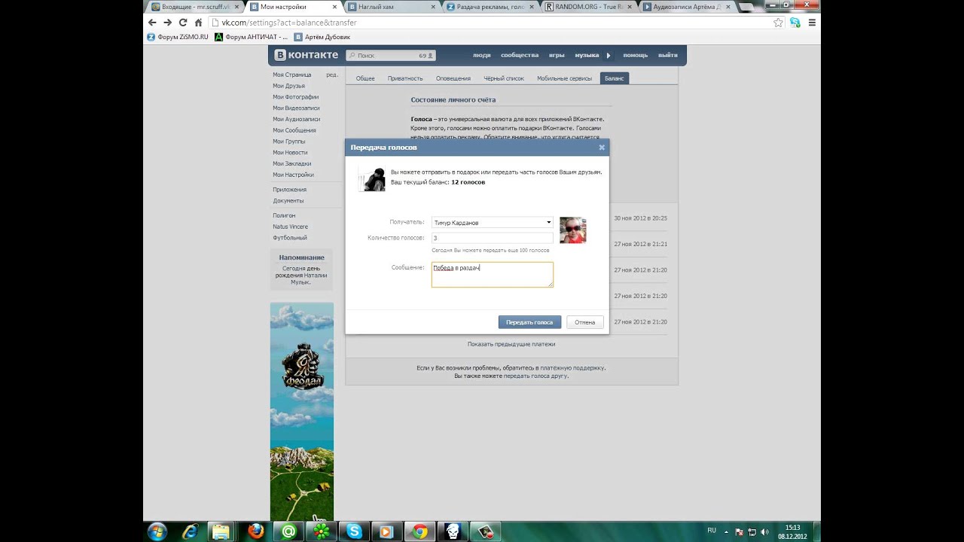Open the Получатель dropdown Тимур Карданов
Viewport: 964px width, 542px height.
[x=493, y=222]
